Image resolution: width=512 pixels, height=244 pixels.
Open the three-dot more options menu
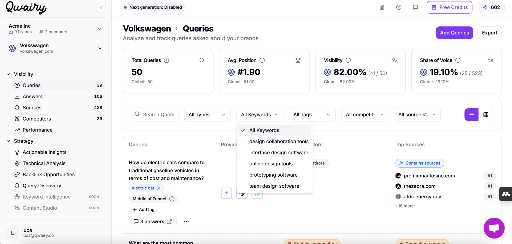pos(186,222)
